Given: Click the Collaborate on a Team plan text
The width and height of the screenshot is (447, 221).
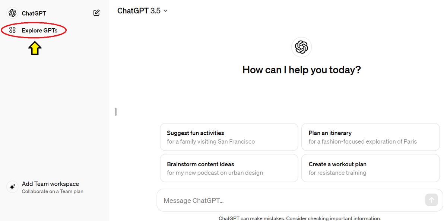Looking at the screenshot, I should 53,192.
